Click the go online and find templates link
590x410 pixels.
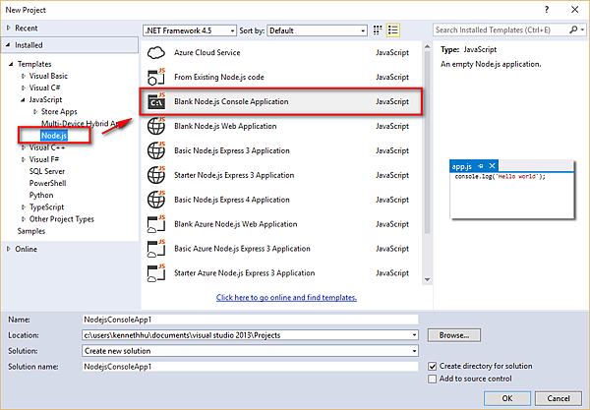(286, 298)
